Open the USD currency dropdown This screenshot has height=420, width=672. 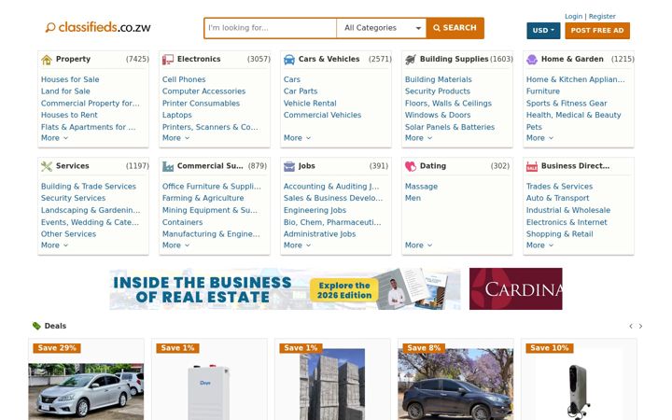coord(543,31)
